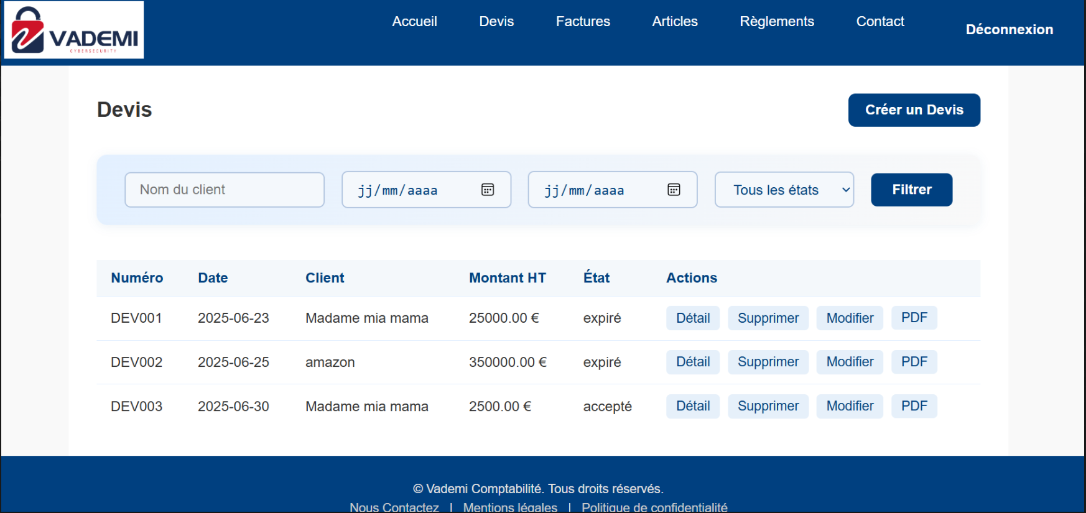
Task: Open the Accueil menu item
Action: (414, 21)
